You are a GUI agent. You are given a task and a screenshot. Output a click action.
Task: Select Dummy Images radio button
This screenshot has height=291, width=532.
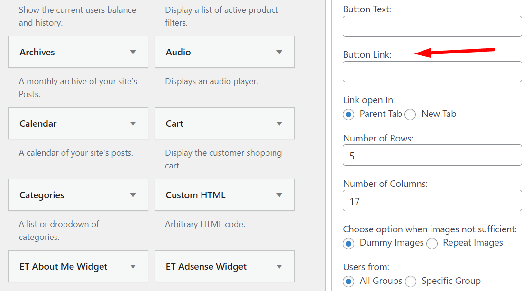[349, 243]
